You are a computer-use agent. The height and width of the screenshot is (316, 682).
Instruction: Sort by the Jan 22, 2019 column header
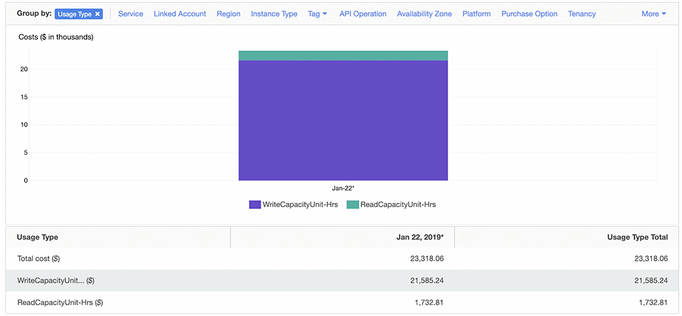[421, 238]
